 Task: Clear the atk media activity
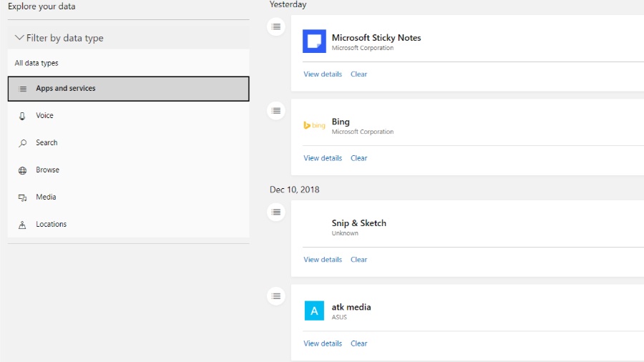(x=359, y=343)
